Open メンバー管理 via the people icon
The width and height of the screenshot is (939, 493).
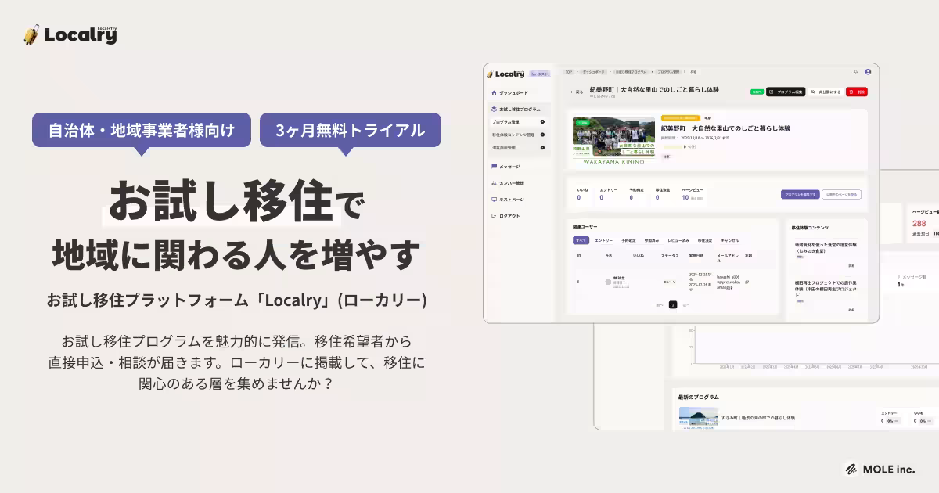pos(494,183)
